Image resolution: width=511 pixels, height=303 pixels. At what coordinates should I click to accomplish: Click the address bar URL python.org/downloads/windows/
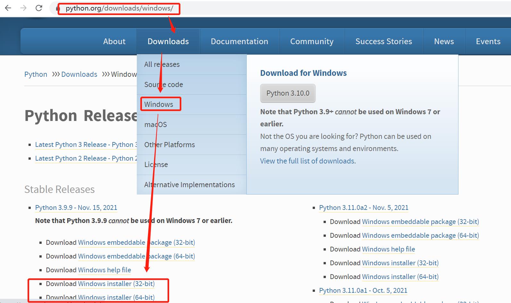[119, 8]
